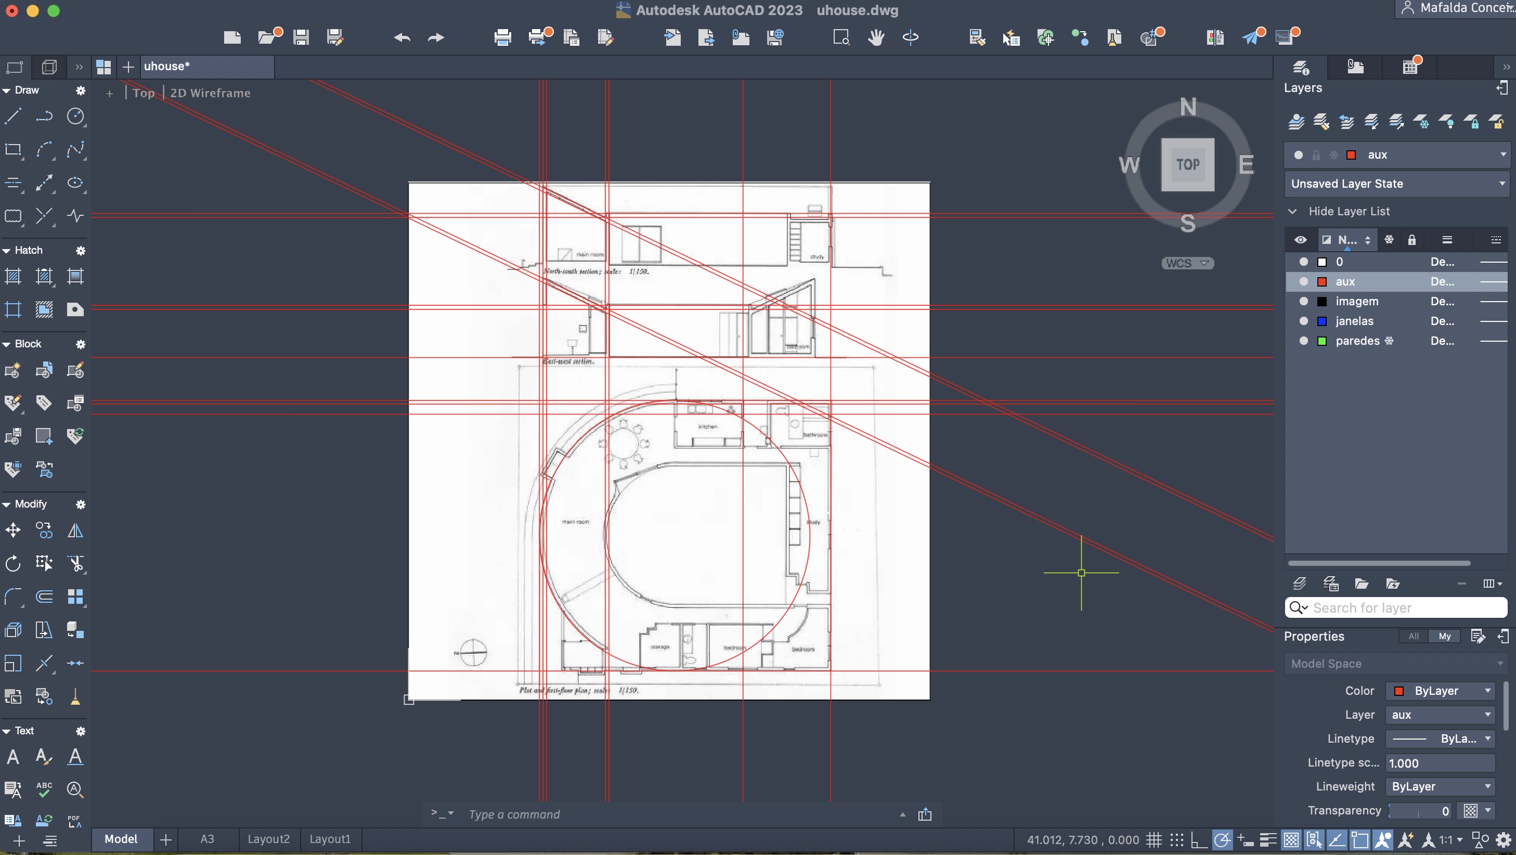Click the imagem layer color swatch

coord(1322,302)
